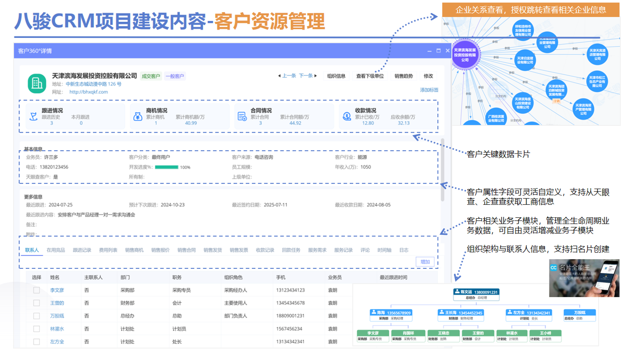Select the 商机情况 money bag icon
The width and height of the screenshot is (623, 352).
pyautogui.click(x=137, y=116)
